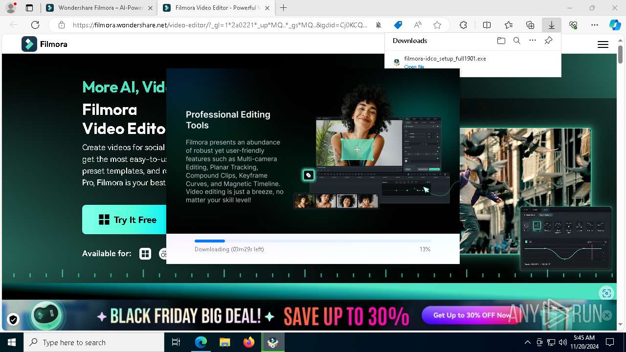This screenshot has width=626, height=352.
Task: Start Read aloud from the address bar
Action: pos(418,25)
